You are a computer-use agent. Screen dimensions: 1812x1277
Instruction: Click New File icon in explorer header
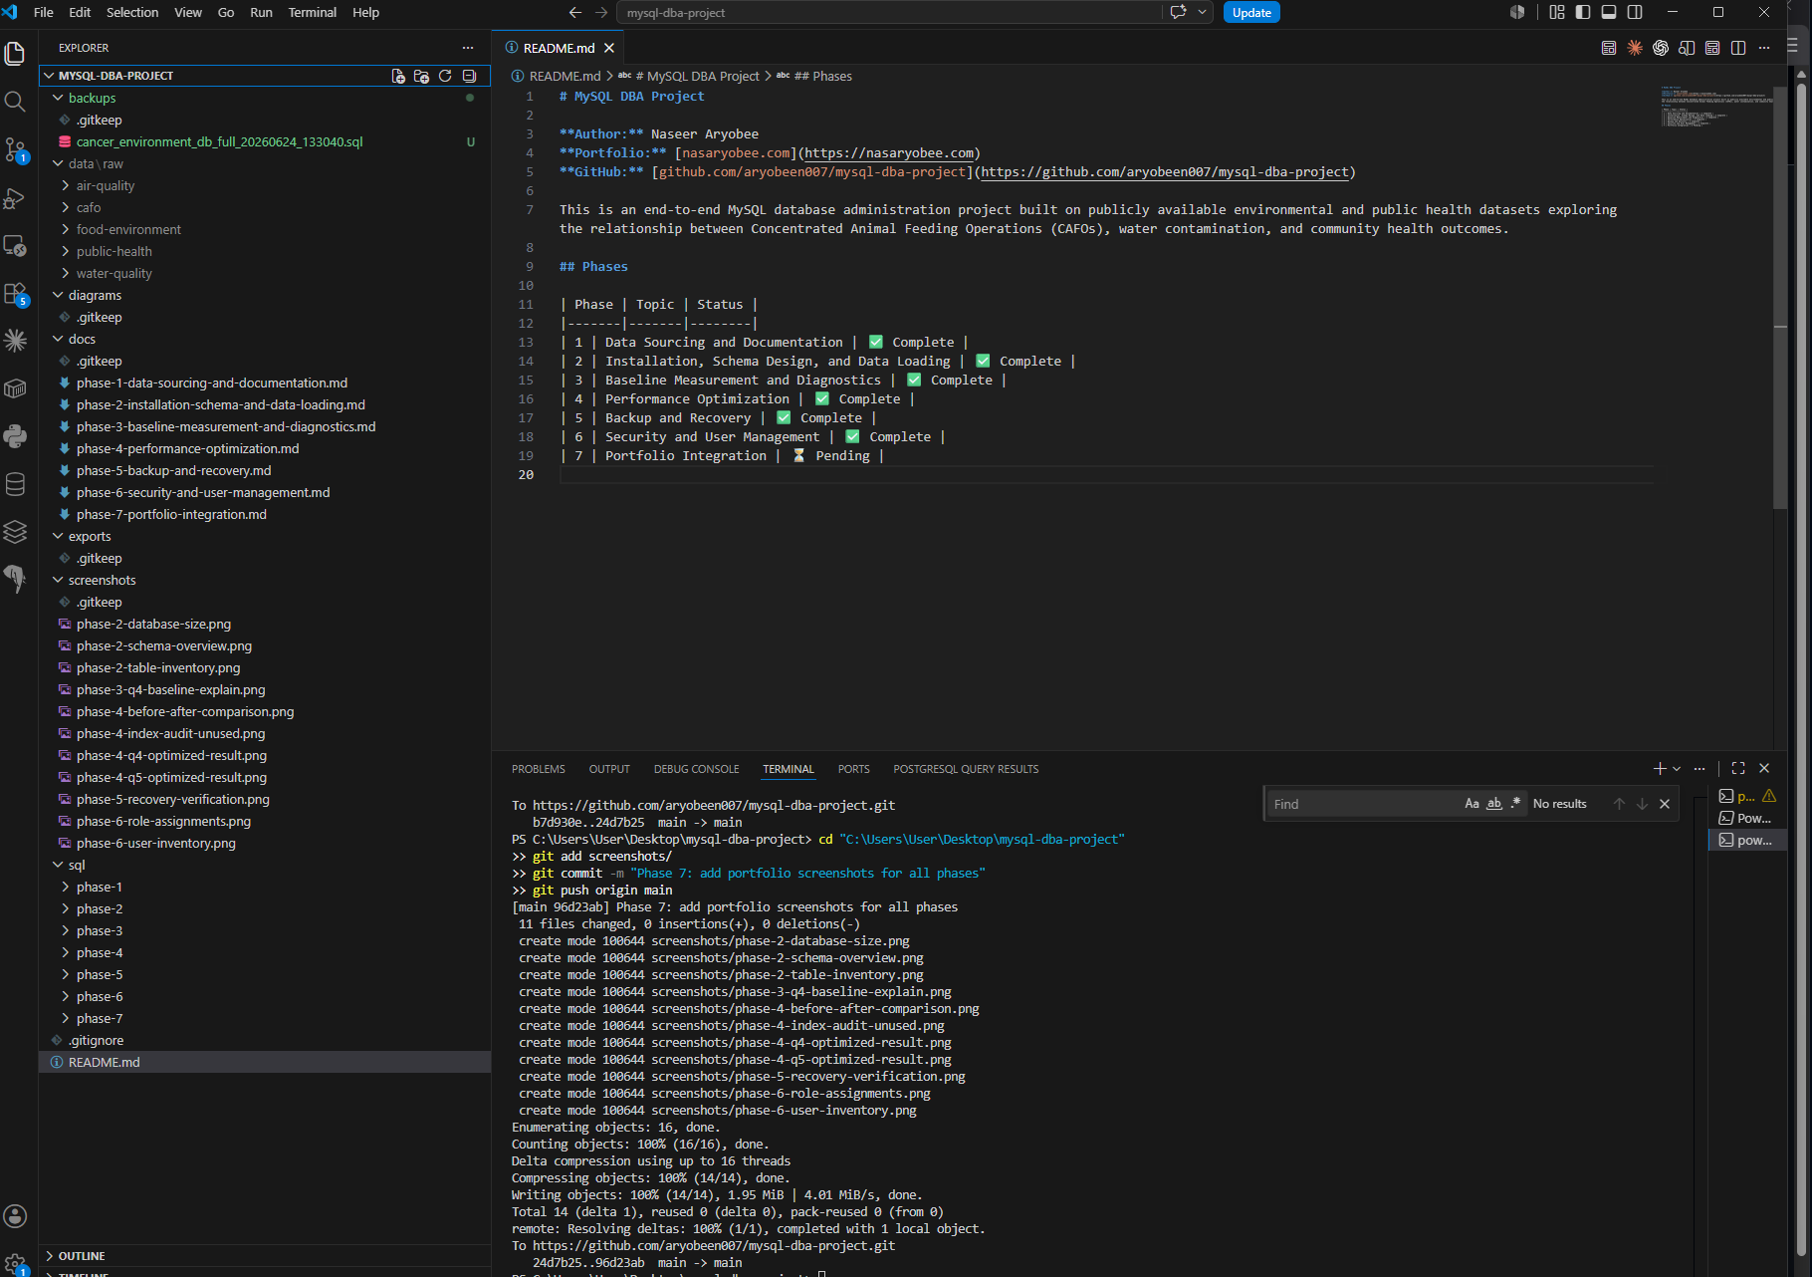[398, 76]
